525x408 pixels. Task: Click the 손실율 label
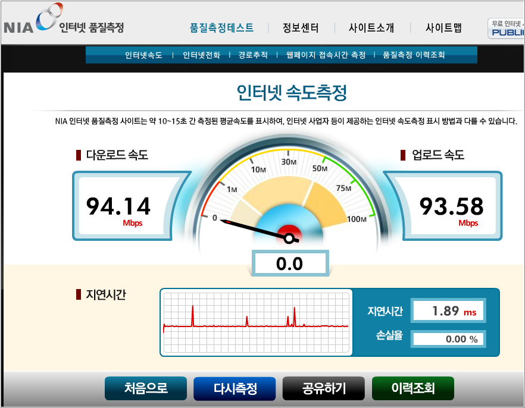[x=389, y=335]
